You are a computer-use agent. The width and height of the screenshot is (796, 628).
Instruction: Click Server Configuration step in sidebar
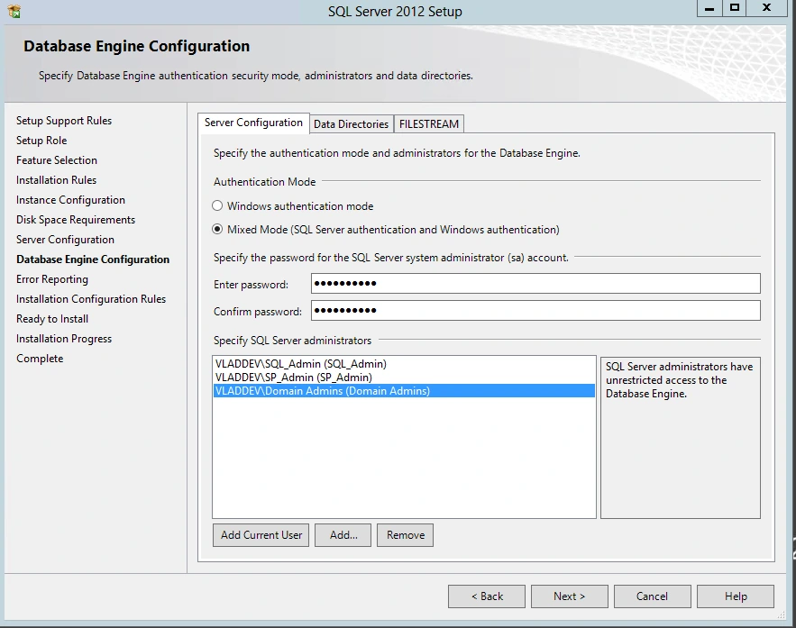pyautogui.click(x=65, y=240)
